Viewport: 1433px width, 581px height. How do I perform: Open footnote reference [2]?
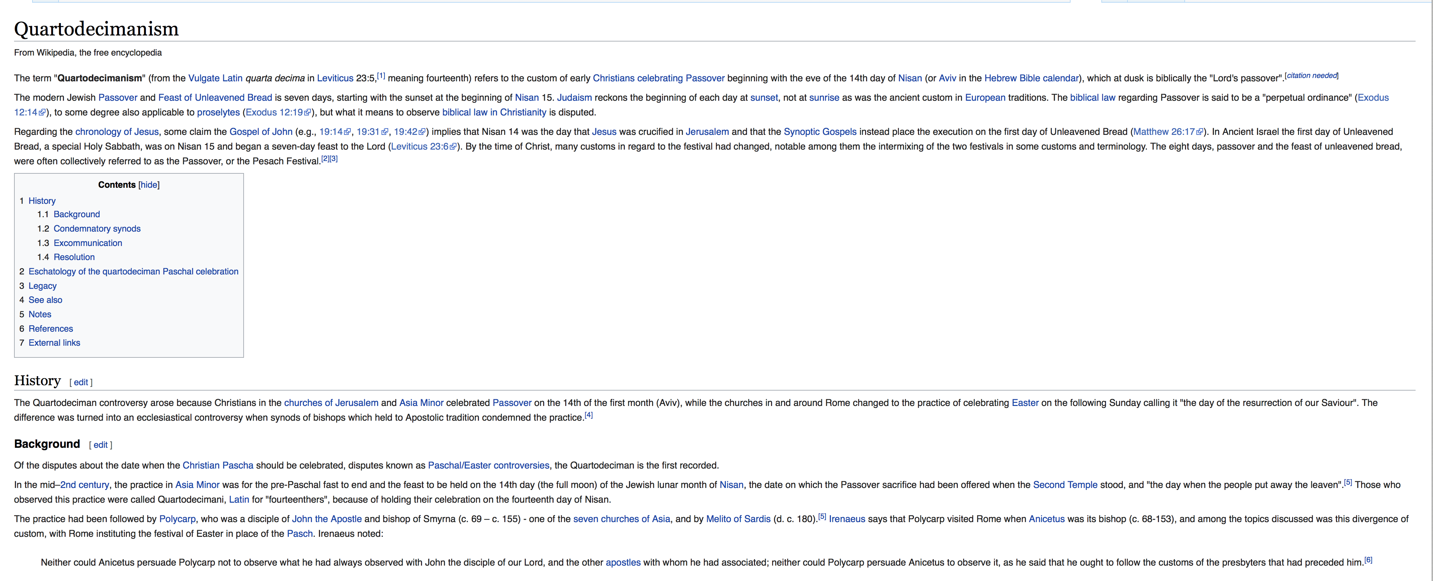[x=325, y=159]
